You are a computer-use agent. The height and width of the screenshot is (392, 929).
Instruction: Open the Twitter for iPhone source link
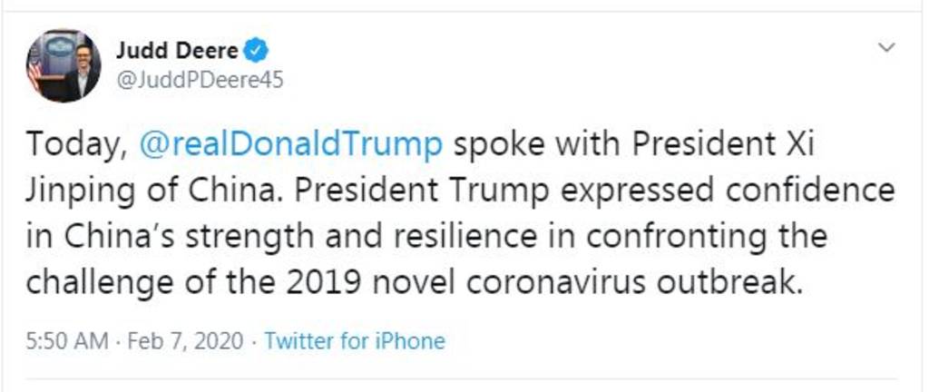click(355, 342)
